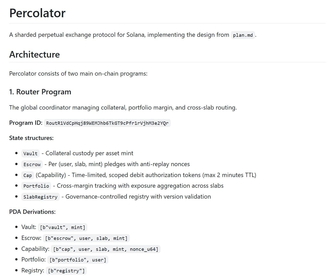Click the SlabRegistry code tag
The image size is (331, 280).
40,197
